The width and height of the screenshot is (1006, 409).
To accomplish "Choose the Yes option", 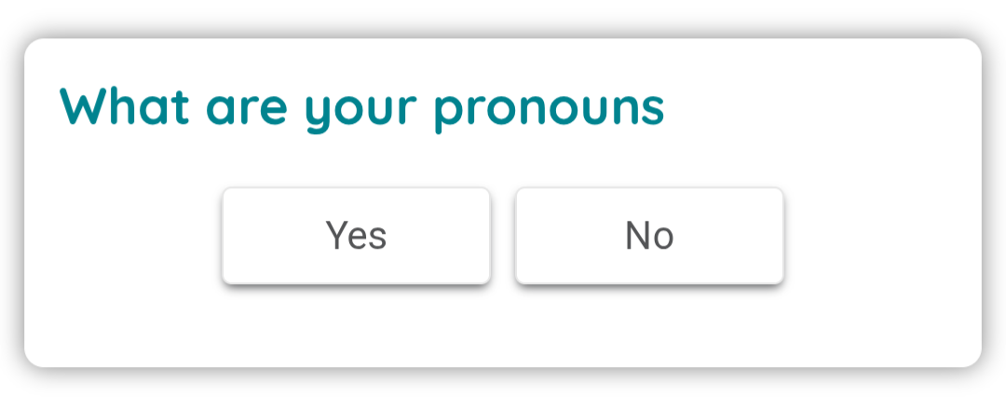I will pyautogui.click(x=356, y=236).
